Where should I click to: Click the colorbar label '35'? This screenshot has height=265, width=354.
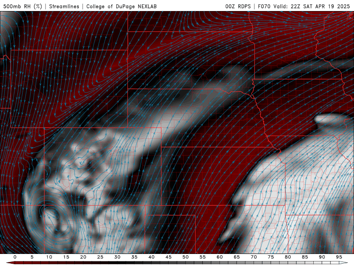pos(135,257)
